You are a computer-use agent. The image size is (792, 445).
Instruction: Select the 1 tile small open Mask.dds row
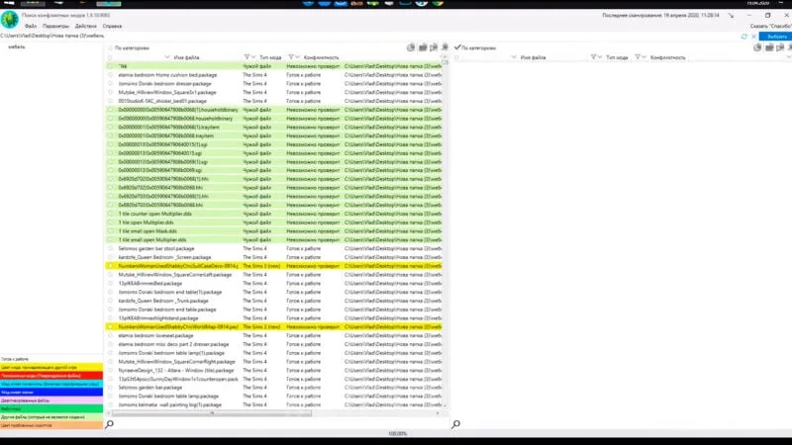coord(274,231)
